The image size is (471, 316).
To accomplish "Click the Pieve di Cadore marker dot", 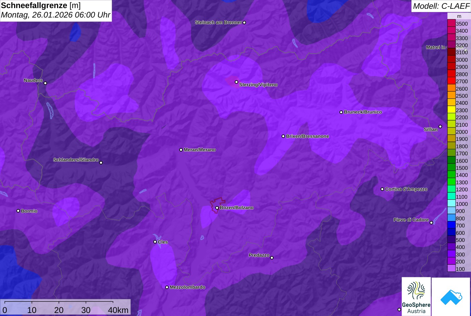I will click(x=431, y=222).
